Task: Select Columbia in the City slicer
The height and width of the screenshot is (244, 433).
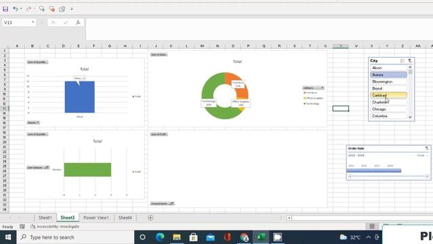Action: pos(388,116)
